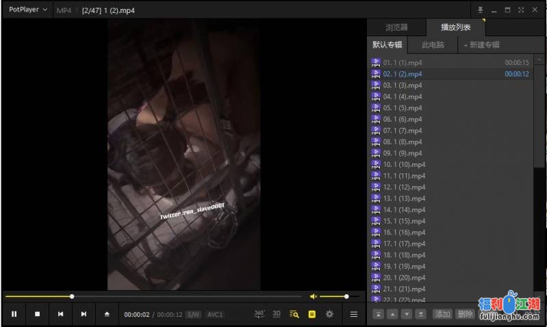Skip to the previous track

pyautogui.click(x=61, y=314)
